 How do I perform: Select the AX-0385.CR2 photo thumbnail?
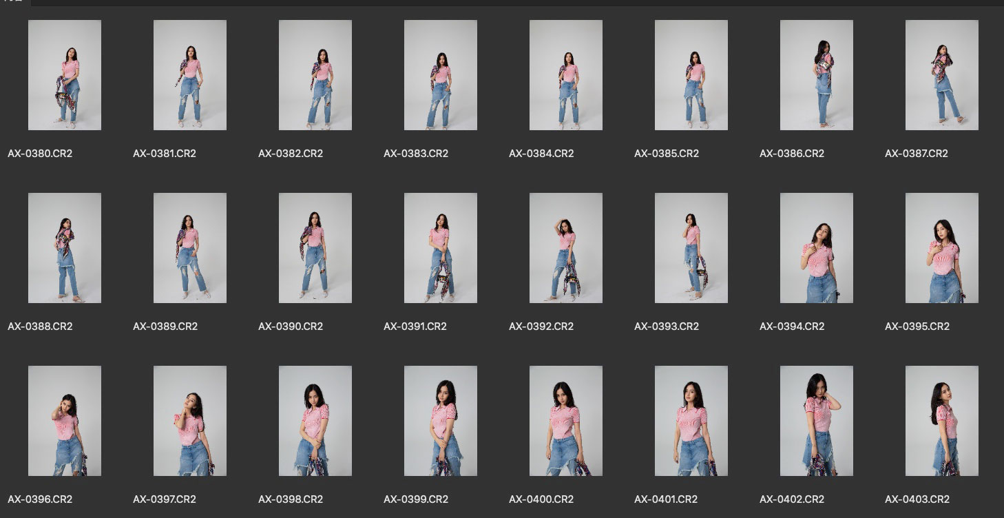click(x=691, y=75)
